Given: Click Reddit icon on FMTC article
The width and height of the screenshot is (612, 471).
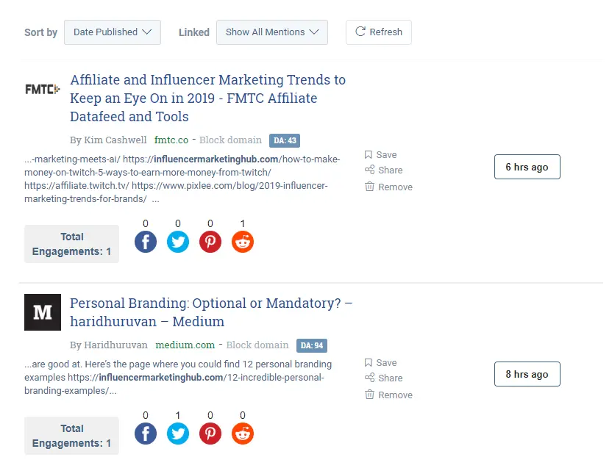Looking at the screenshot, I should coord(243,242).
